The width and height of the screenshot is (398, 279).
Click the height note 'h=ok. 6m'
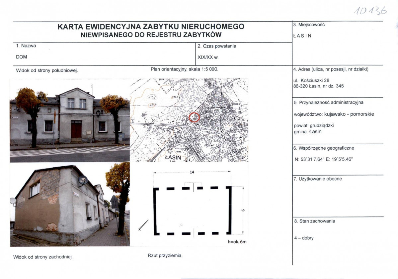pyautogui.click(x=237, y=242)
